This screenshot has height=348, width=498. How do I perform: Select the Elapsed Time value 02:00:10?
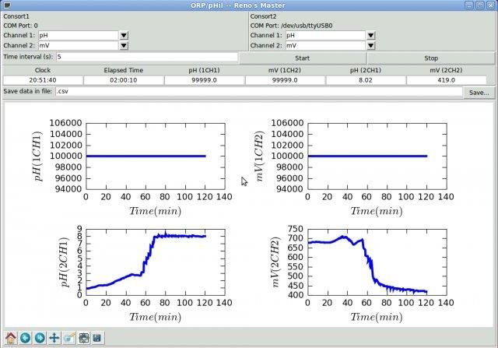coord(124,80)
